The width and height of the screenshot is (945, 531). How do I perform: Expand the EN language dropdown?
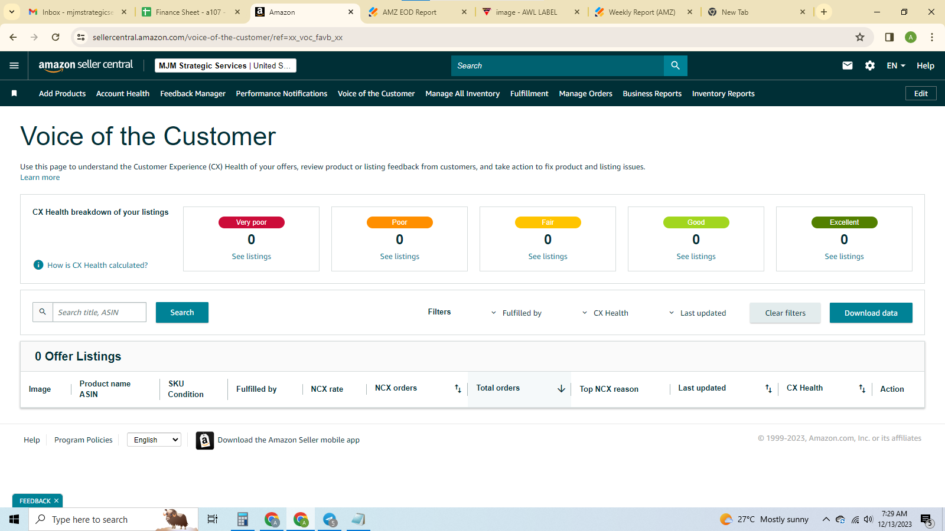point(896,65)
